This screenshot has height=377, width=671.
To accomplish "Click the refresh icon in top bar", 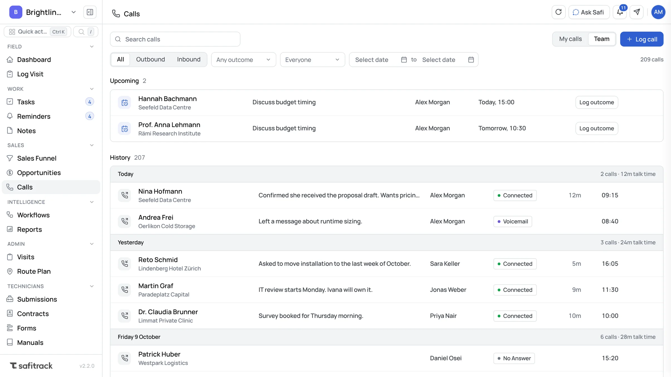I will [558, 12].
